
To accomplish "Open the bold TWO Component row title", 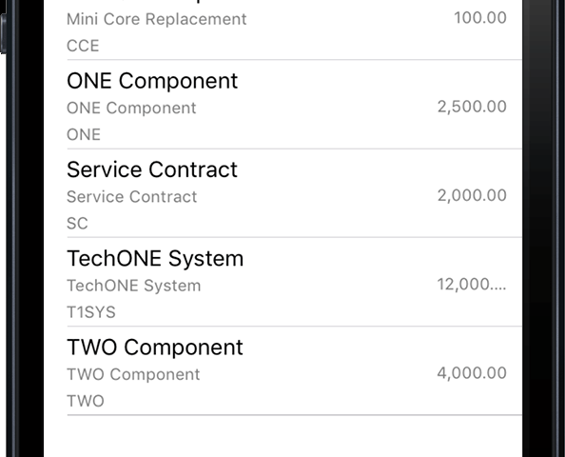I will (x=155, y=347).
